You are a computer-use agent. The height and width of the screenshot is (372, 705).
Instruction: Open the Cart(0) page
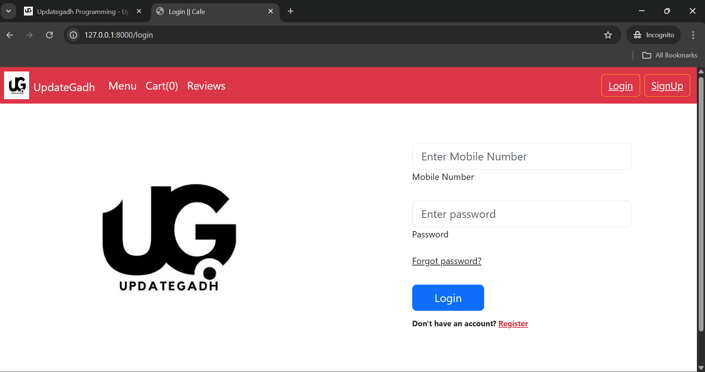[x=162, y=86]
